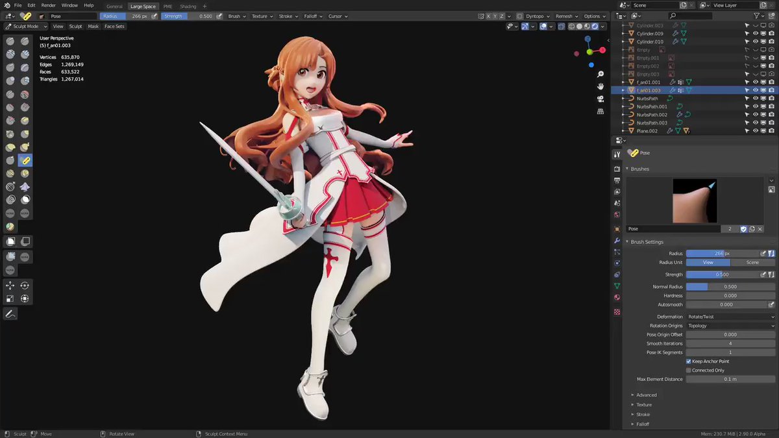Open the Brush header dropdown
The image size is (779, 438).
(x=237, y=16)
